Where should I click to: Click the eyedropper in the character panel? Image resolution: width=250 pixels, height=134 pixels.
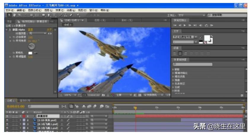tap(200, 36)
